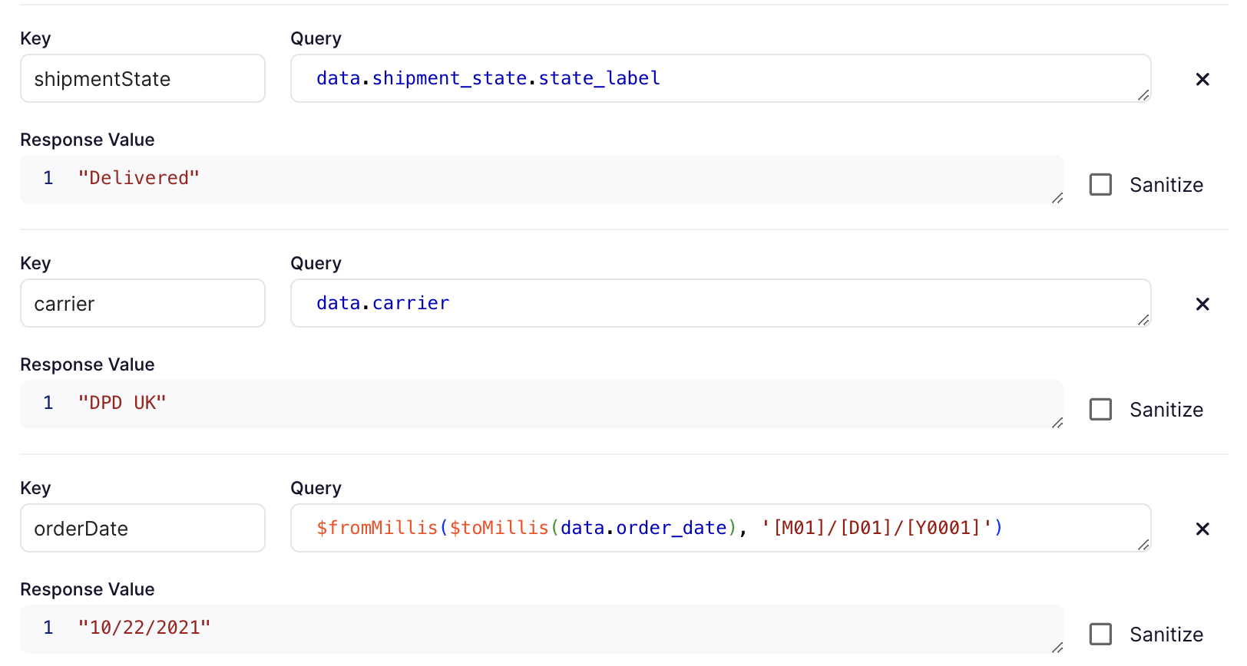This screenshot has width=1247, height=666.
Task: Edit the shipmentState key field
Action: (143, 78)
